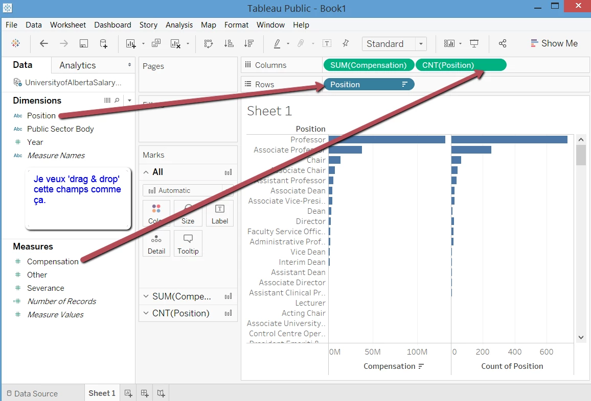Click the Fix Axes pin icon
Viewport: 591px width, 401px height.
tap(346, 43)
